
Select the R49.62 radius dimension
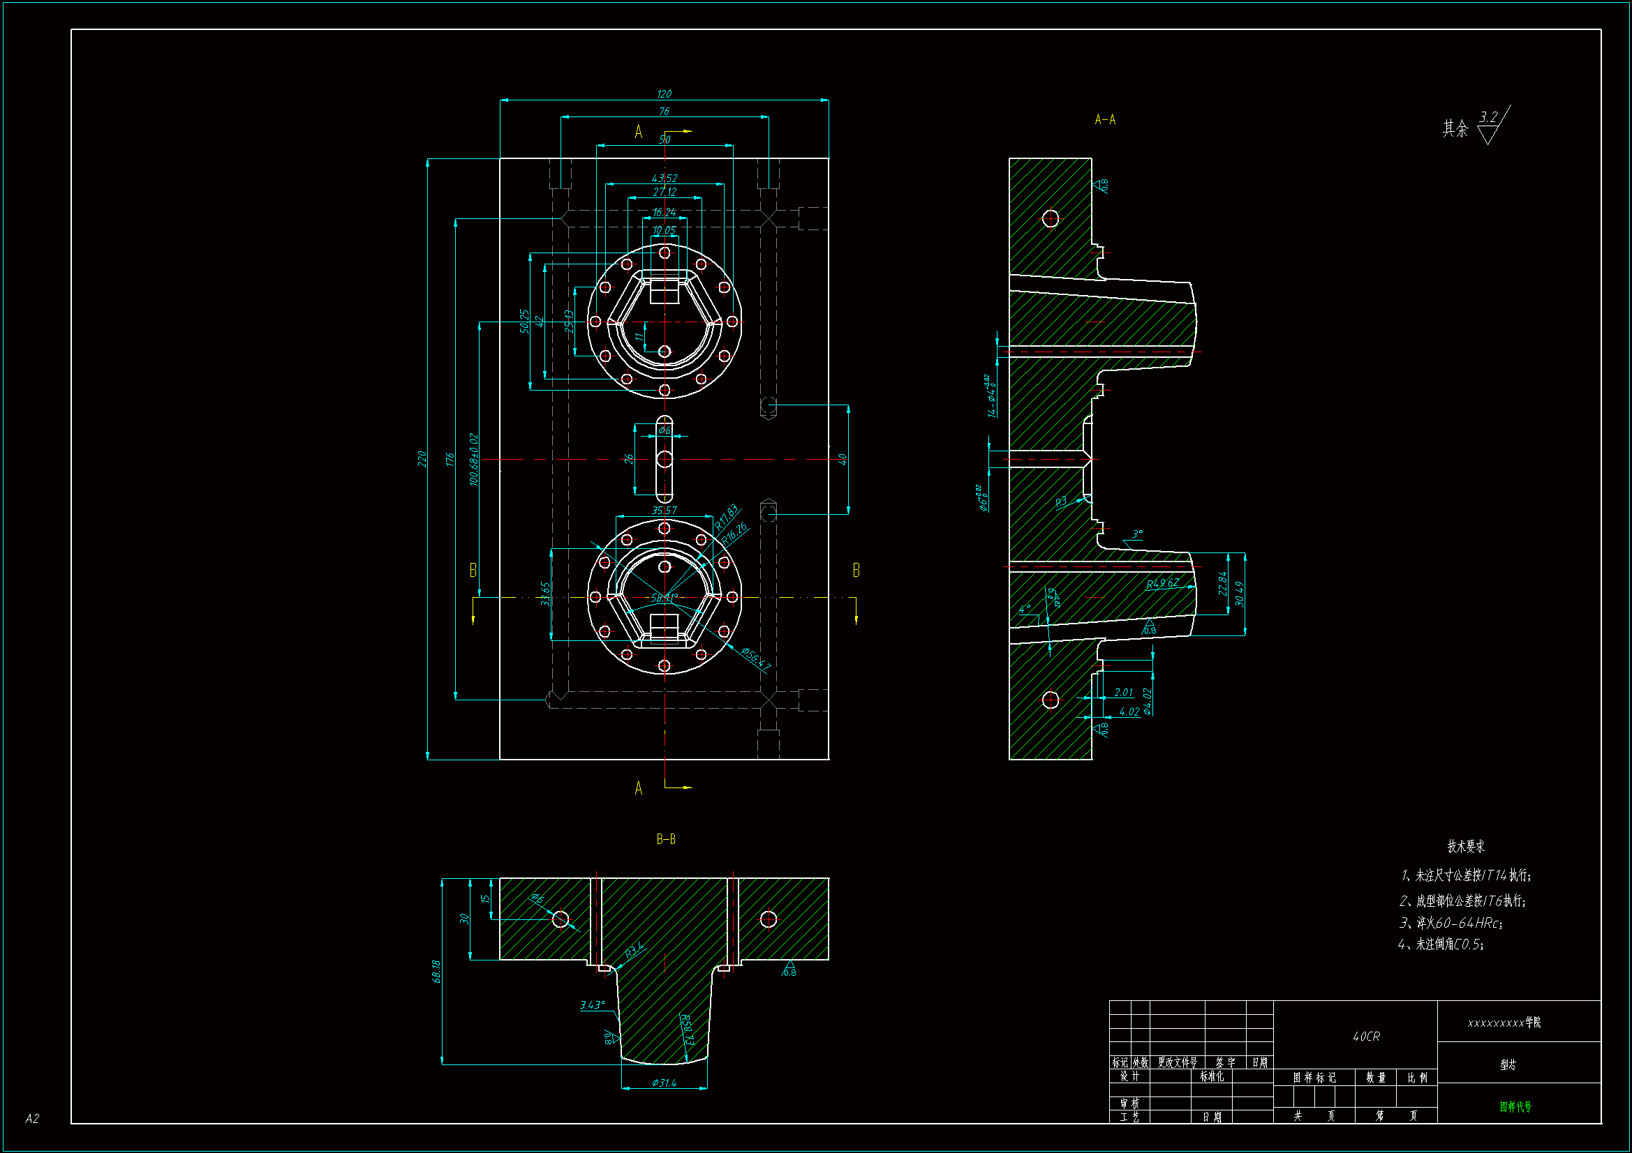click(x=1163, y=583)
